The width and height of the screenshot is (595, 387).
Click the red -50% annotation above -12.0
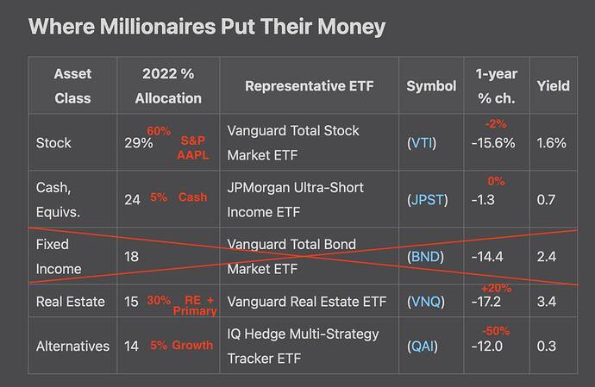496,330
